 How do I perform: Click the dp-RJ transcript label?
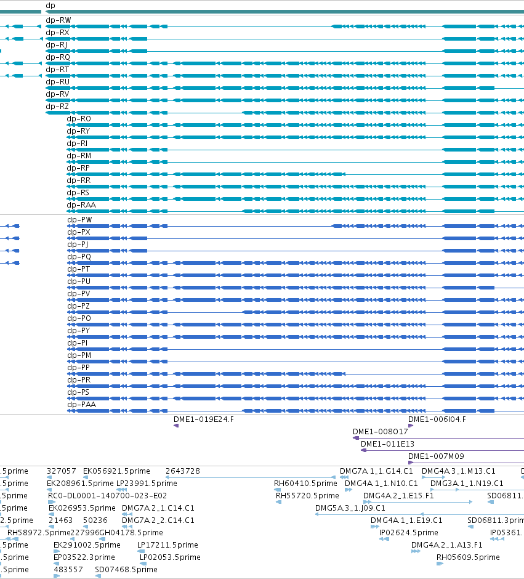(57, 45)
